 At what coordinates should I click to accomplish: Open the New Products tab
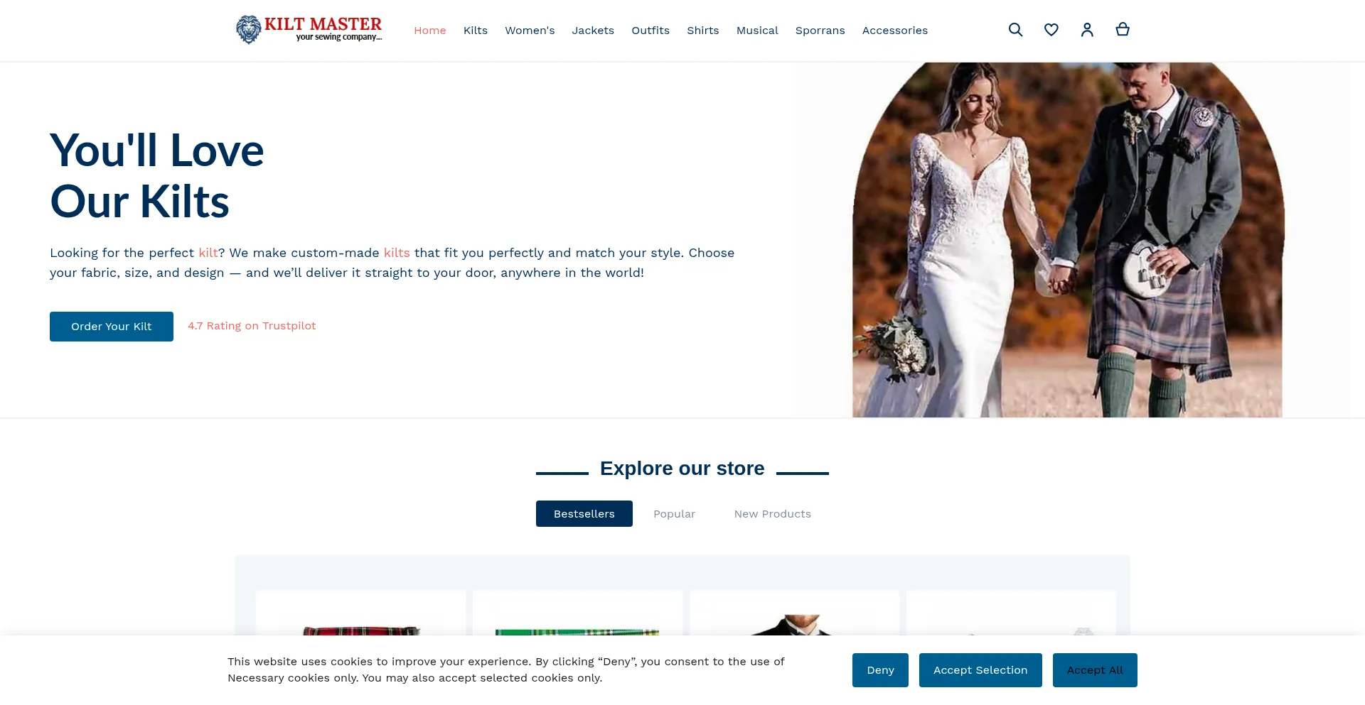pos(772,513)
